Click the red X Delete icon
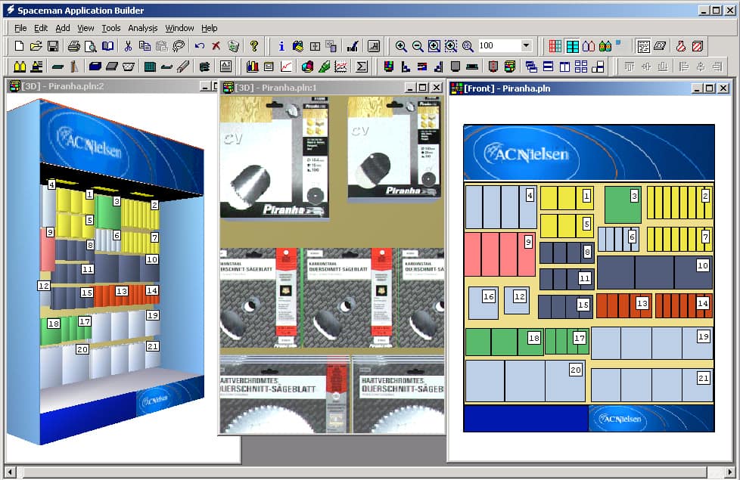This screenshot has height=480, width=740. click(x=216, y=46)
